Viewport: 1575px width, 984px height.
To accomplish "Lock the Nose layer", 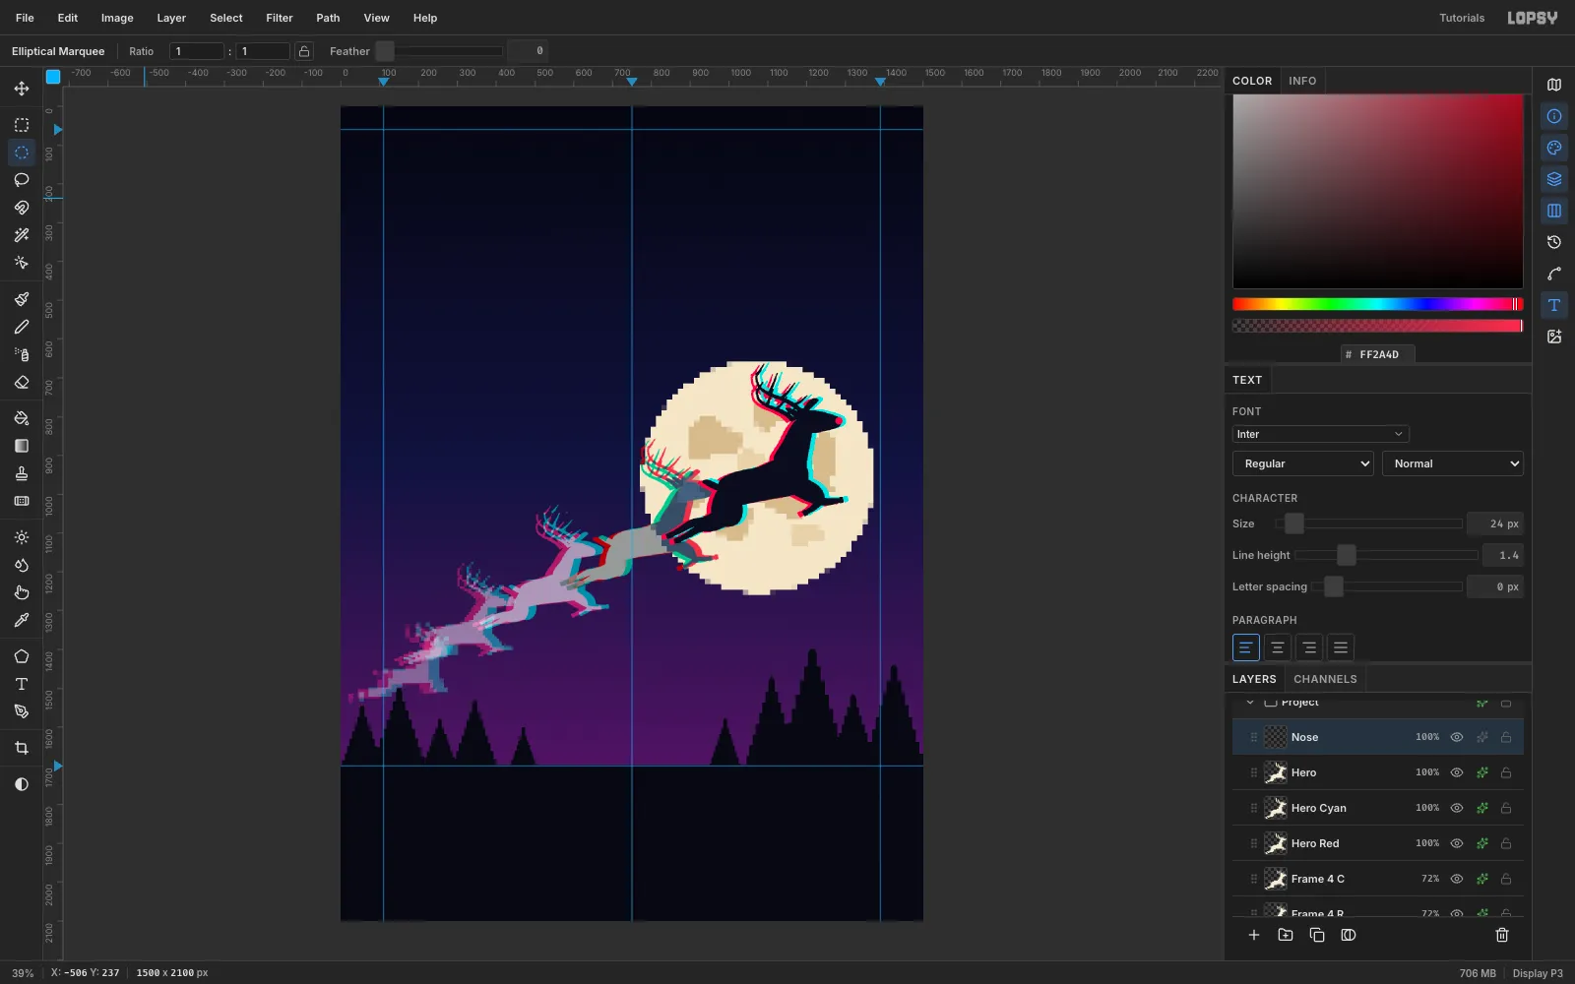I will point(1506,737).
